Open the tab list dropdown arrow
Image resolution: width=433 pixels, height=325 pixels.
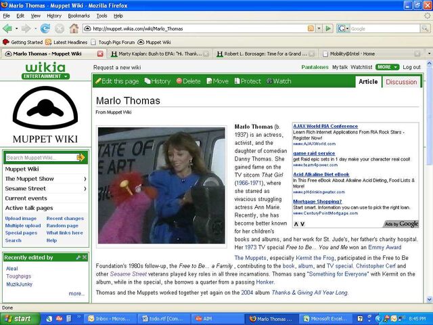429,53
